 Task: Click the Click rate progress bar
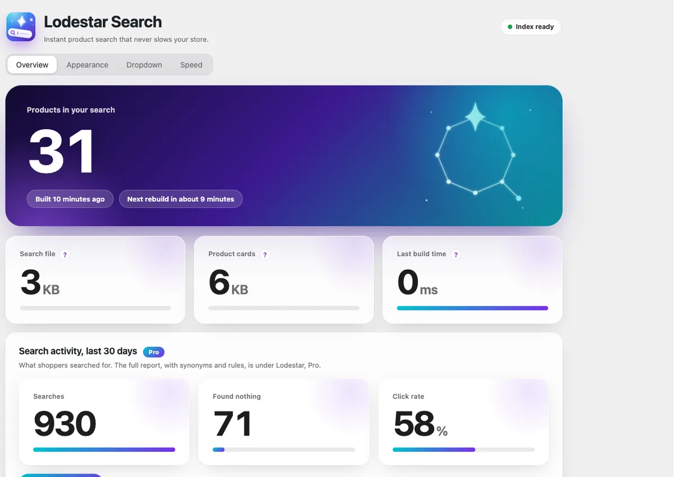pos(463,449)
